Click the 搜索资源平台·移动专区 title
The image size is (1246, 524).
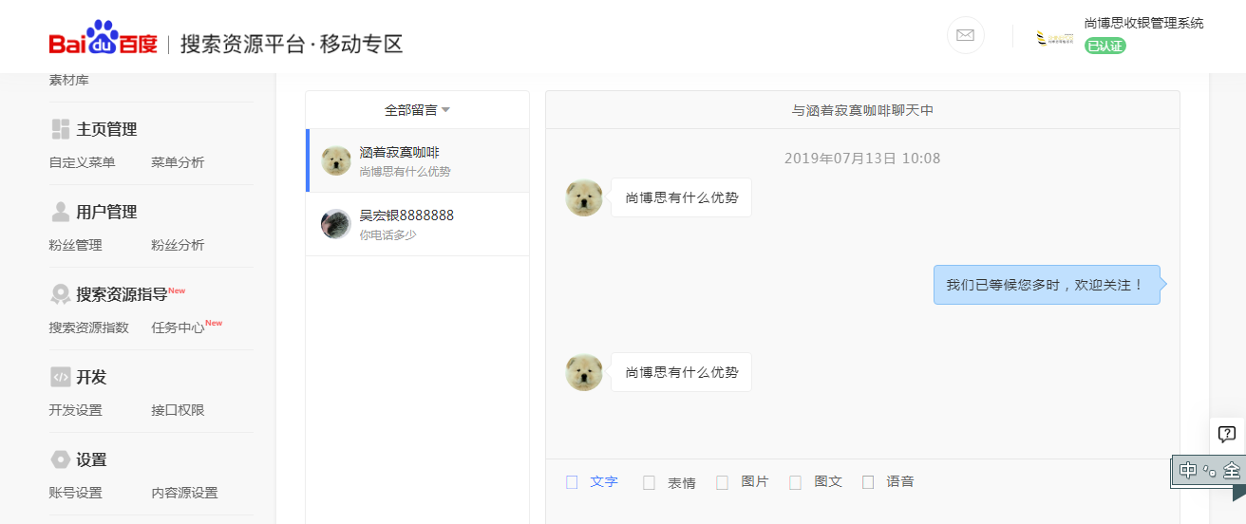[293, 44]
